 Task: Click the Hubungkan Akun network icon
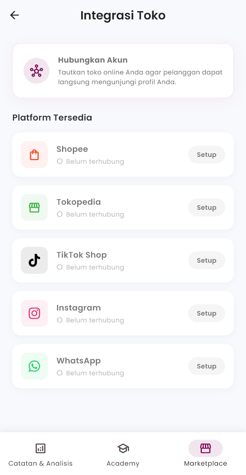click(x=36, y=71)
